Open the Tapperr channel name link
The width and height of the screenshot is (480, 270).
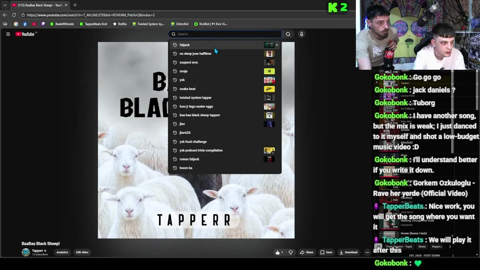click(37, 251)
